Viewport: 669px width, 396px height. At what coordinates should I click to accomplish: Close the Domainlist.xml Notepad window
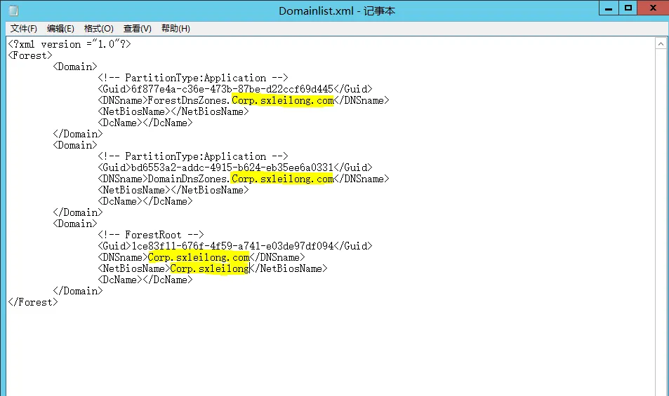[x=652, y=8]
